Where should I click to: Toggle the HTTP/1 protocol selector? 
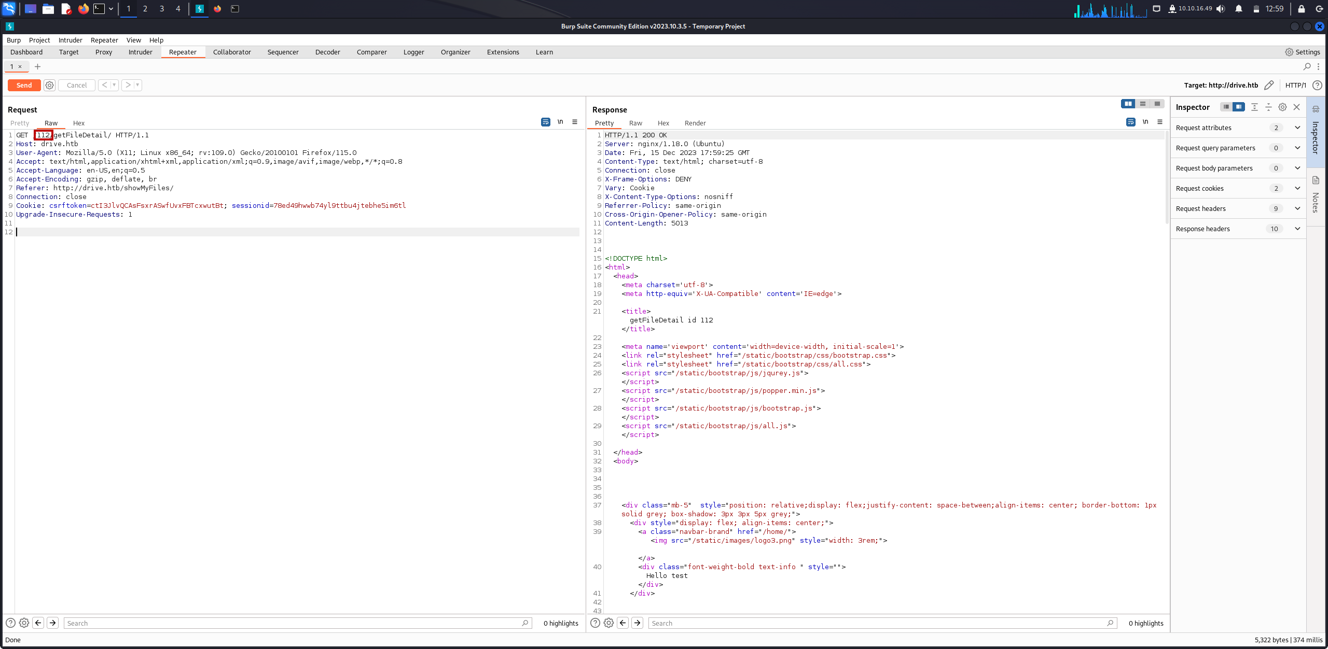pyautogui.click(x=1295, y=85)
